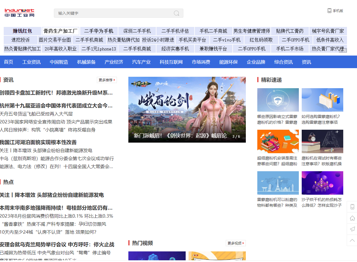Open article 10天内至少24城“认房不认贷”落地
The height and width of the screenshot is (262, 357).
click(x=48, y=232)
